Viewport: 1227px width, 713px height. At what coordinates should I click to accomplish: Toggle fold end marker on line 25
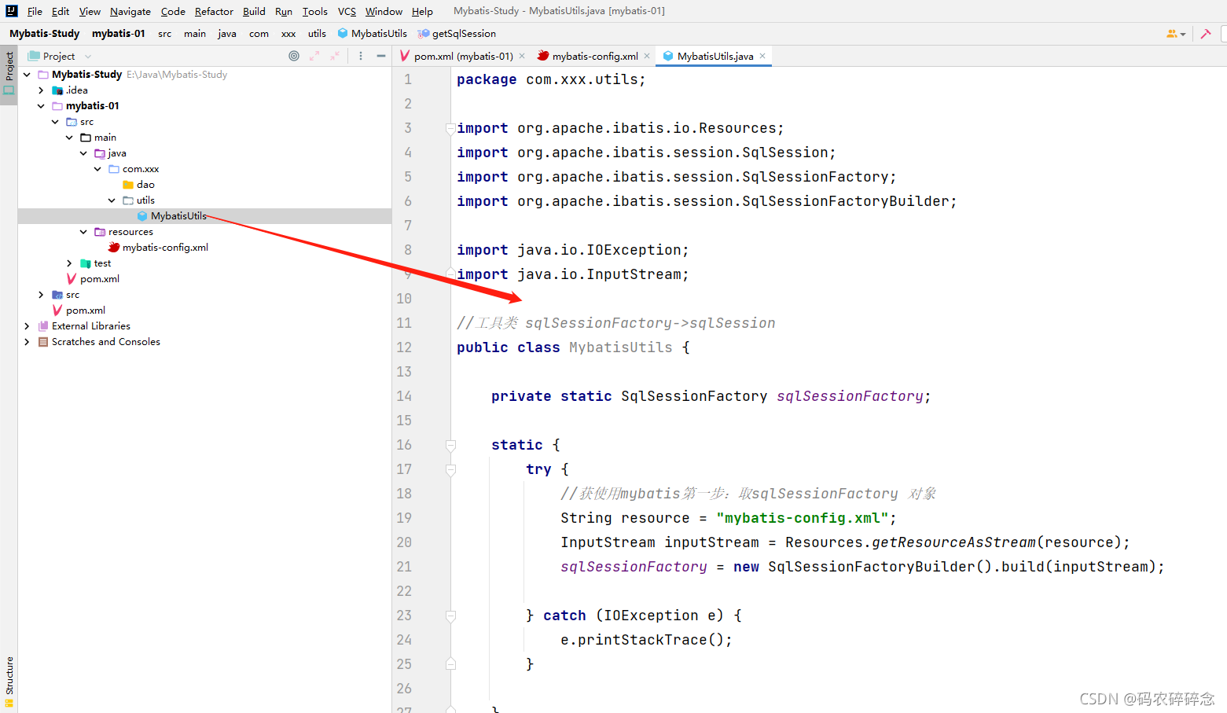450,664
